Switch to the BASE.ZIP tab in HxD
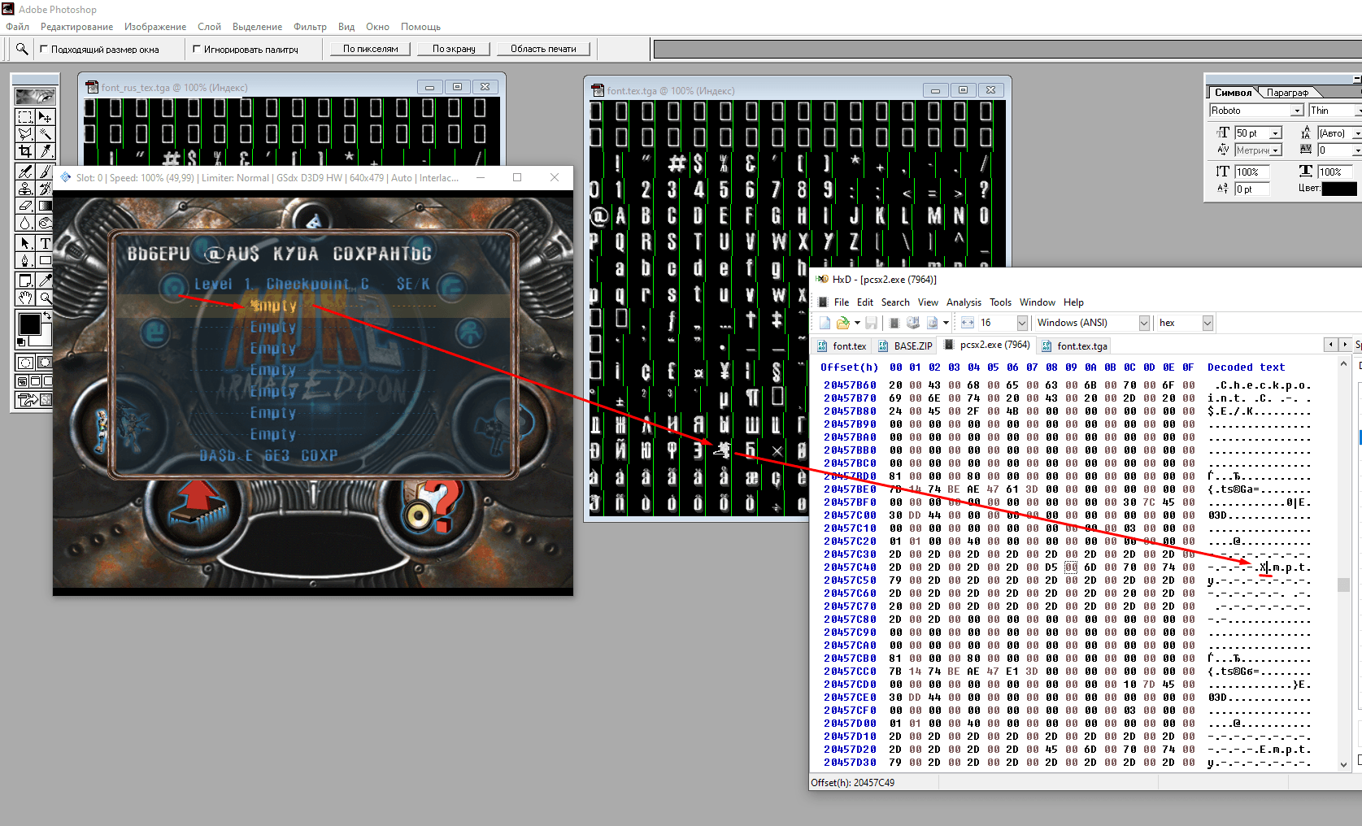The height and width of the screenshot is (826, 1362). click(x=905, y=346)
